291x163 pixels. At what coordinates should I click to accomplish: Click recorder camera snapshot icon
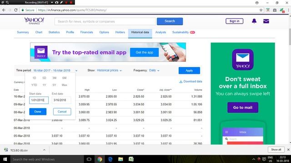point(56,2)
